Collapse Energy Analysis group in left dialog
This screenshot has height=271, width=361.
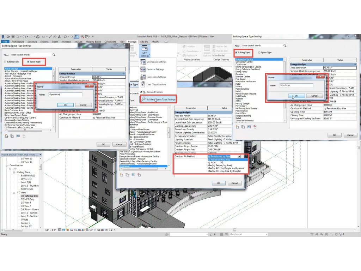click(x=124, y=73)
